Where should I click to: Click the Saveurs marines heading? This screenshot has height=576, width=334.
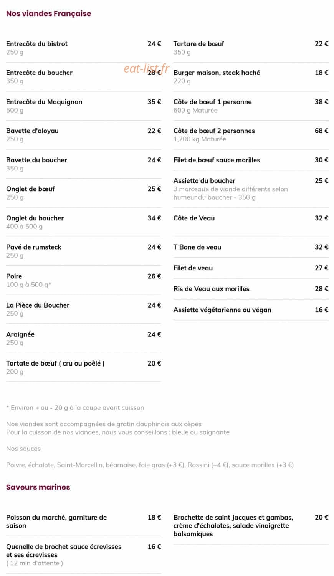point(38,487)
